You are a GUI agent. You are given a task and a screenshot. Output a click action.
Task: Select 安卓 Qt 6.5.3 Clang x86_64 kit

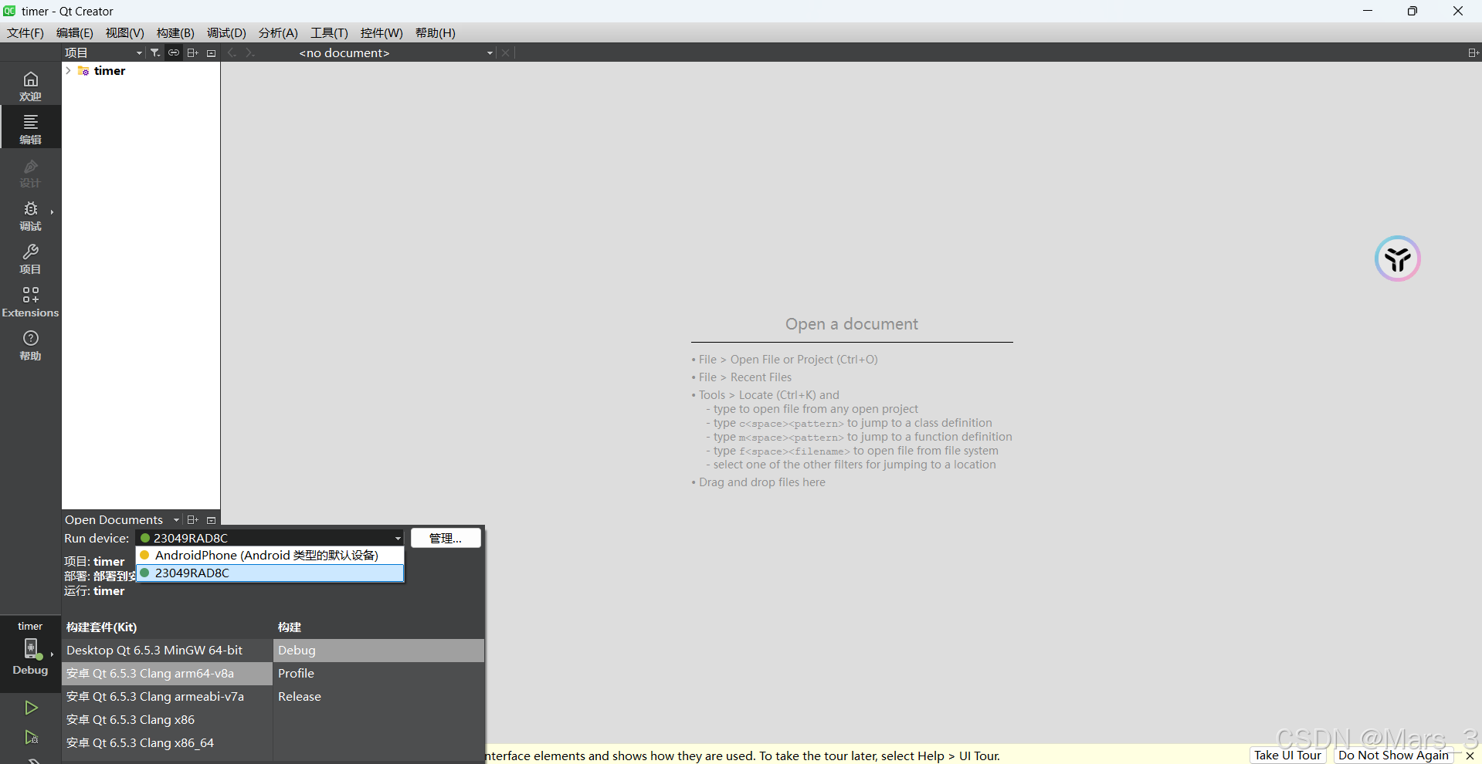coord(167,743)
